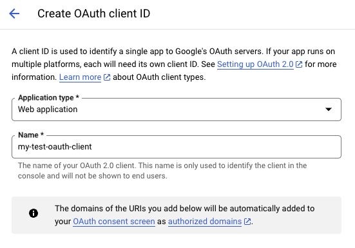Image resolution: width=355 pixels, height=248 pixels.
Task: Click the Application type field label
Action: (x=48, y=98)
